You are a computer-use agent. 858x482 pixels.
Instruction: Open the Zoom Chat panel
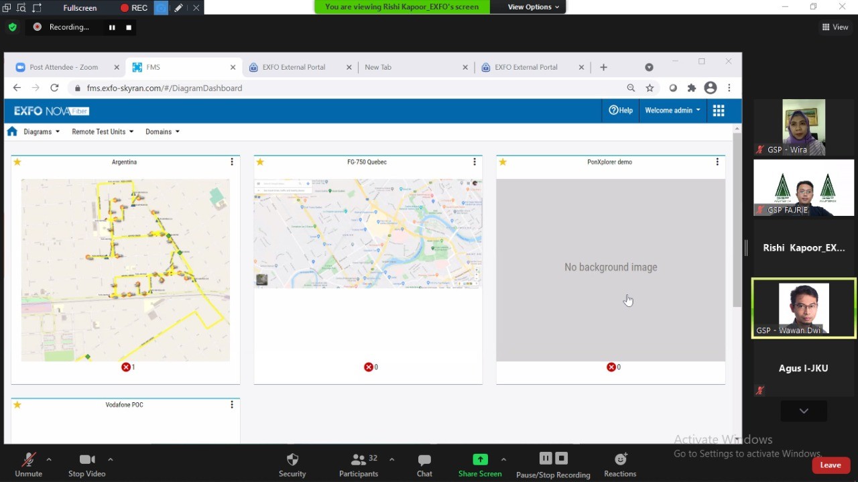424,465
